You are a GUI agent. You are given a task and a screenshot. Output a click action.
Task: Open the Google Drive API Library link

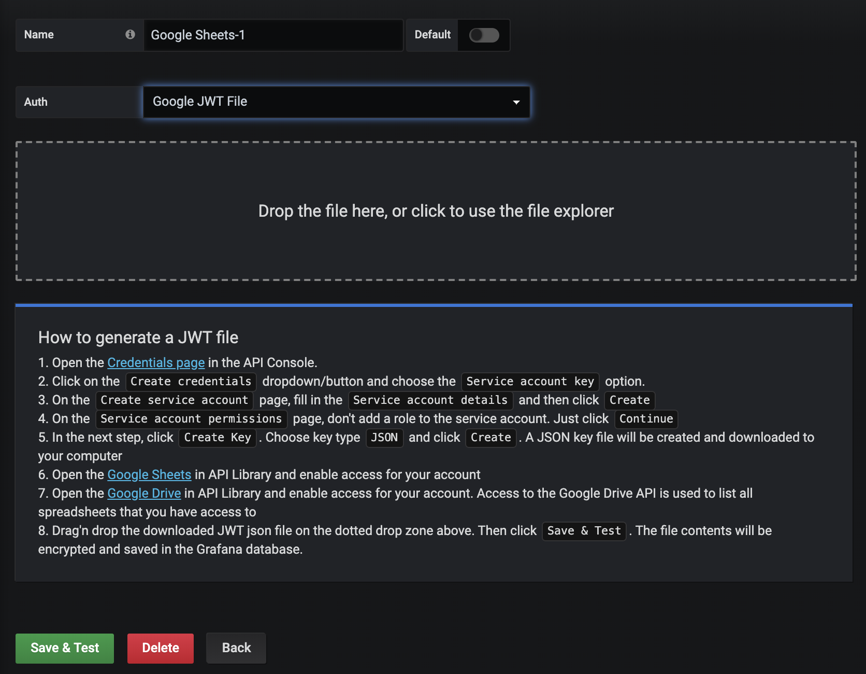click(x=144, y=493)
